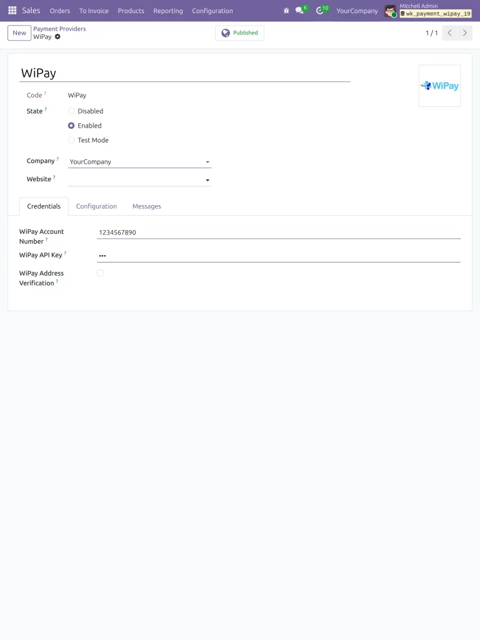Open the conversations chat icon
Screen dimensions: 480x640
point(299,11)
